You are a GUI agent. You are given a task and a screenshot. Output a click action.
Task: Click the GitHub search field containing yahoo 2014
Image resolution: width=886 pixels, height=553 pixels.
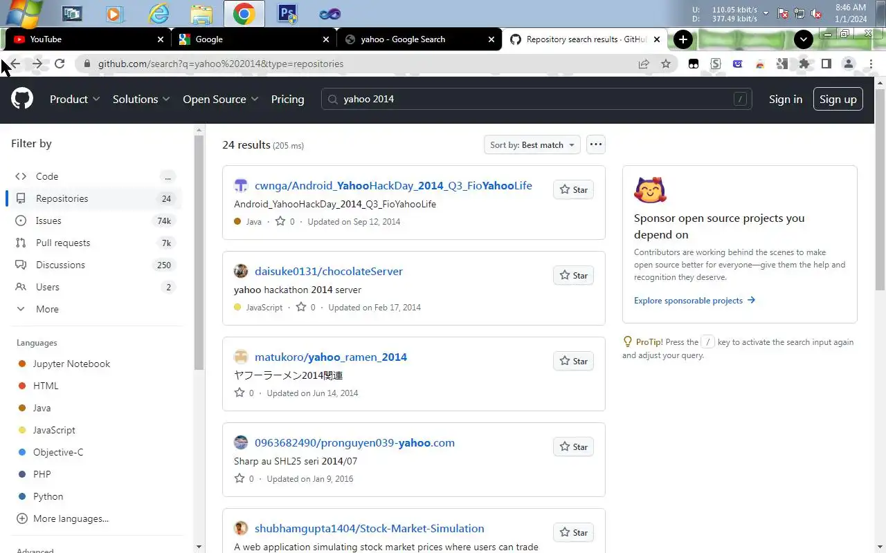pos(536,99)
